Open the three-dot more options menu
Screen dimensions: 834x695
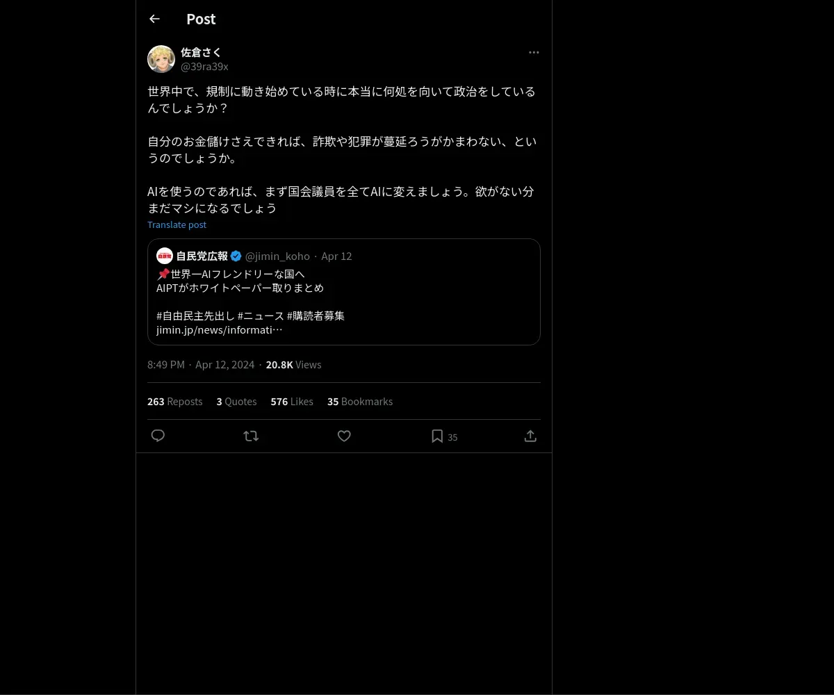click(x=534, y=52)
